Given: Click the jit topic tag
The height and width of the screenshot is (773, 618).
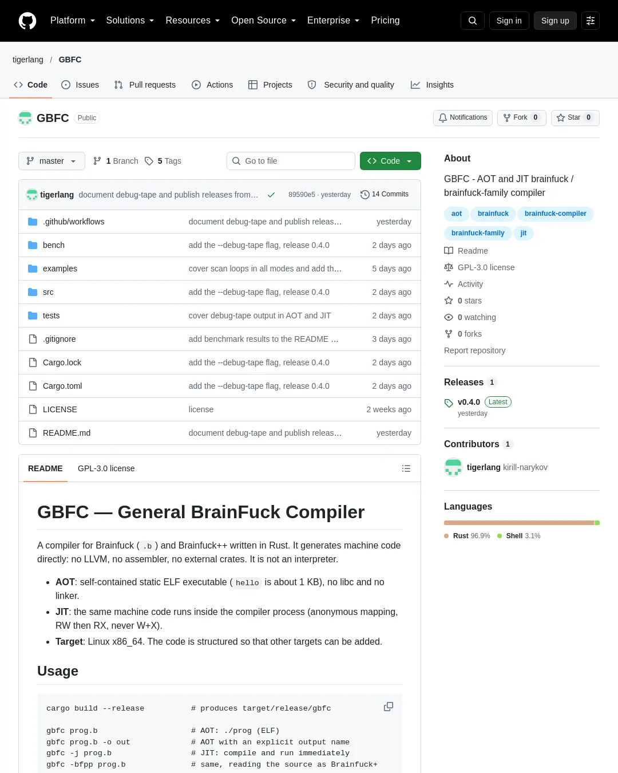Looking at the screenshot, I should [x=524, y=233].
